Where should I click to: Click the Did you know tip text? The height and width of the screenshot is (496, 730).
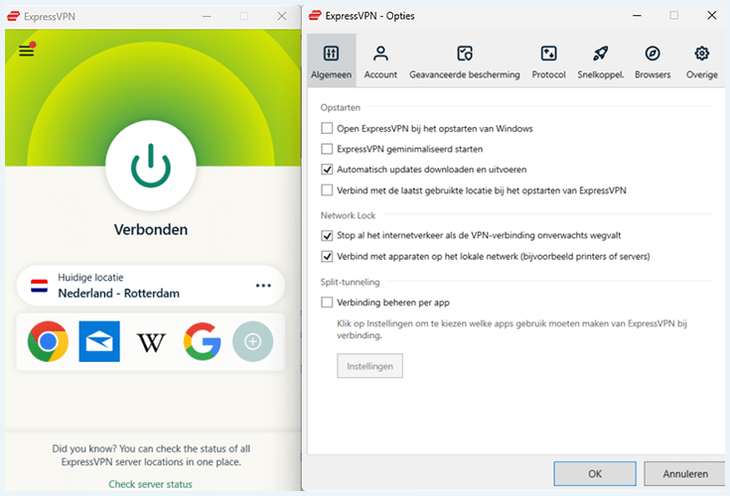point(151,455)
